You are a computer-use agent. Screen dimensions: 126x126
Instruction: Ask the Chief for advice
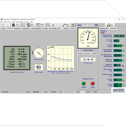[x=110, y=25]
